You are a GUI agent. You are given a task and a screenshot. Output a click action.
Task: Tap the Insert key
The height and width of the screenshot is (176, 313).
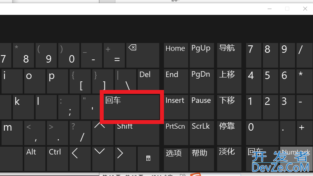click(x=176, y=107)
